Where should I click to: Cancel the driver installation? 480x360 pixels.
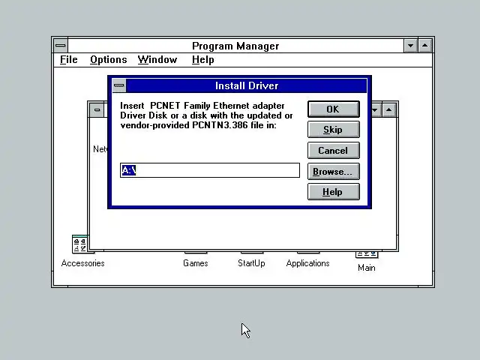(333, 150)
